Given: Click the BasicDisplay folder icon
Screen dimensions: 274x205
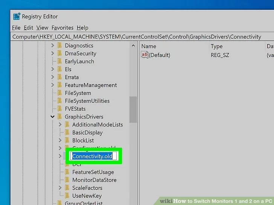Looking at the screenshot, I should pos(67,133).
